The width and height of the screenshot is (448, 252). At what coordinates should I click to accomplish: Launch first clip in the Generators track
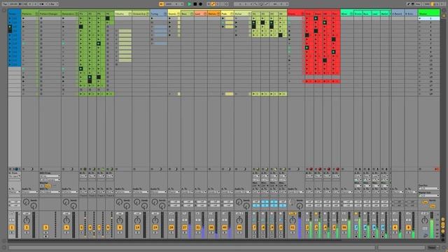point(64,19)
